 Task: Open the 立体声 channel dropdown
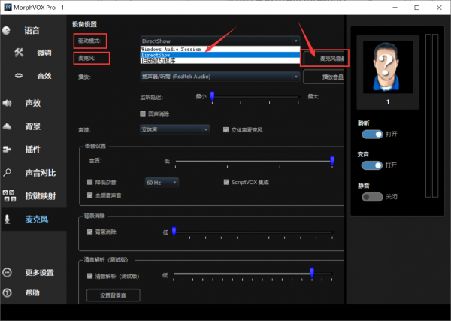point(174,129)
